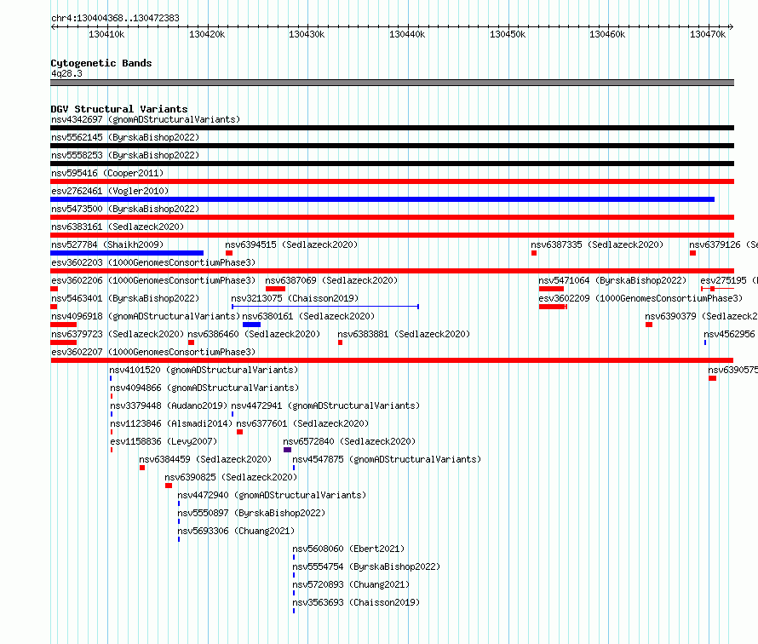Click nsv4547875 gnomAD variant label
Screen dimensions: 758x644
(387, 459)
